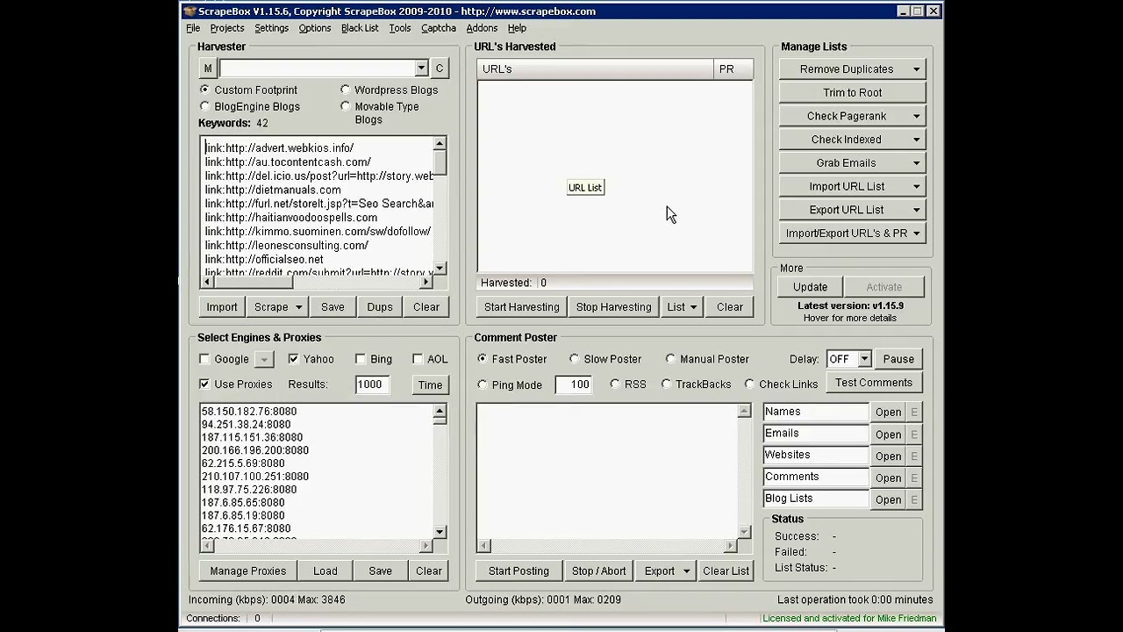Click the M button in Harvester
The image size is (1123, 632).
click(208, 68)
